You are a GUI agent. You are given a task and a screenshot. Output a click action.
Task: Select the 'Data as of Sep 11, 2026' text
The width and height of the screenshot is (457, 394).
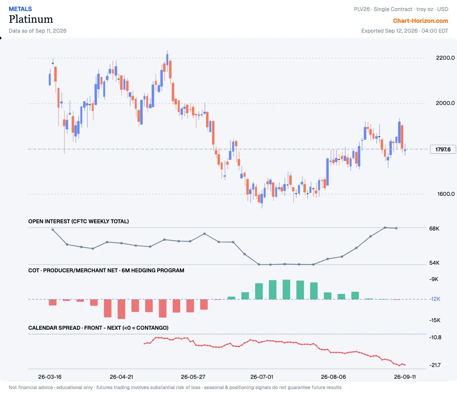38,31
